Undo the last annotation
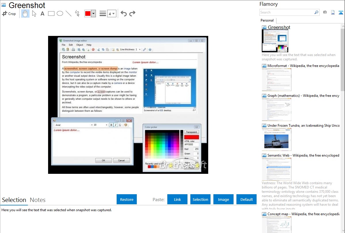The height and width of the screenshot is (233, 345). coord(124,14)
